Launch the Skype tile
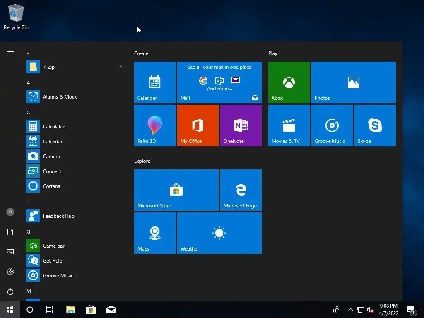 click(x=375, y=125)
